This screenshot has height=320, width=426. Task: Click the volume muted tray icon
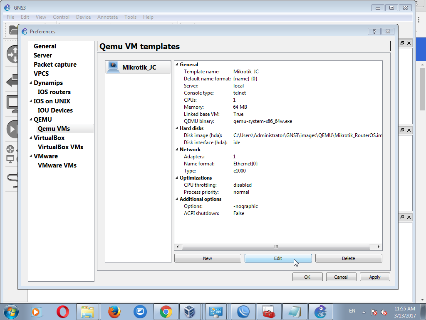coord(384,312)
